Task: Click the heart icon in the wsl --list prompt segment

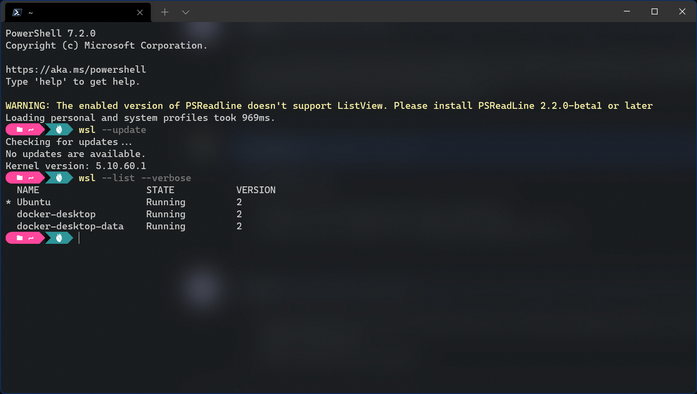Action: click(59, 178)
